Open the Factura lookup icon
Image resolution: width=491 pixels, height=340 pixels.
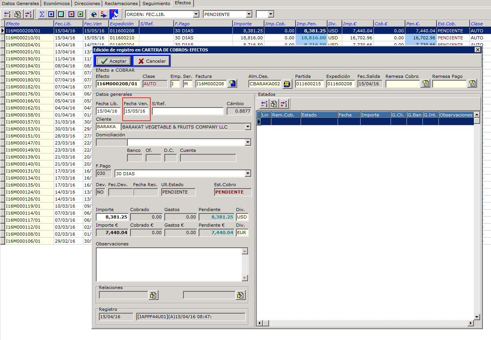click(232, 83)
